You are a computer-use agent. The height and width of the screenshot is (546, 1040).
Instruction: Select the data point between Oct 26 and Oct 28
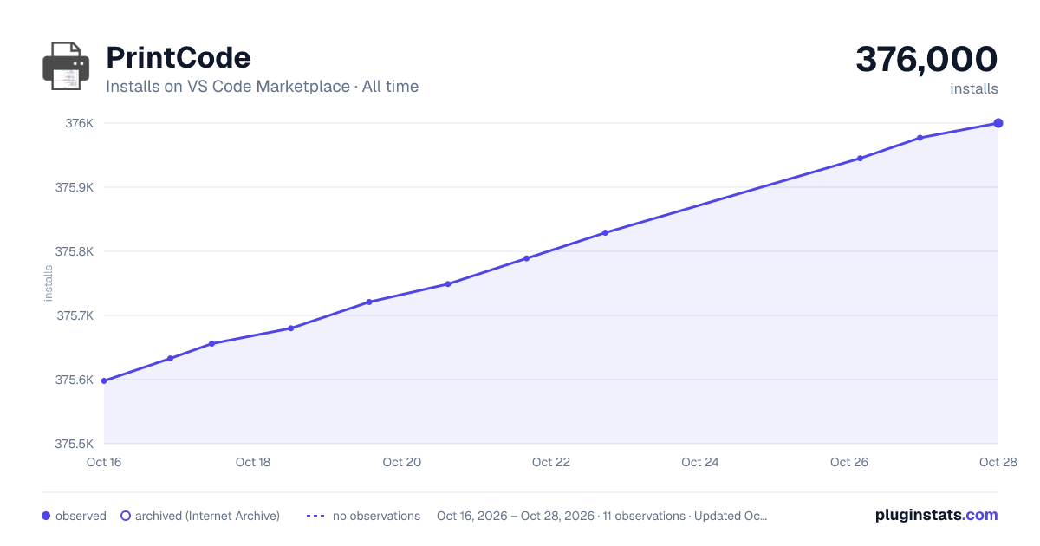(x=920, y=138)
